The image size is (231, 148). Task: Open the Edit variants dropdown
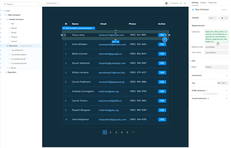(53, 3)
